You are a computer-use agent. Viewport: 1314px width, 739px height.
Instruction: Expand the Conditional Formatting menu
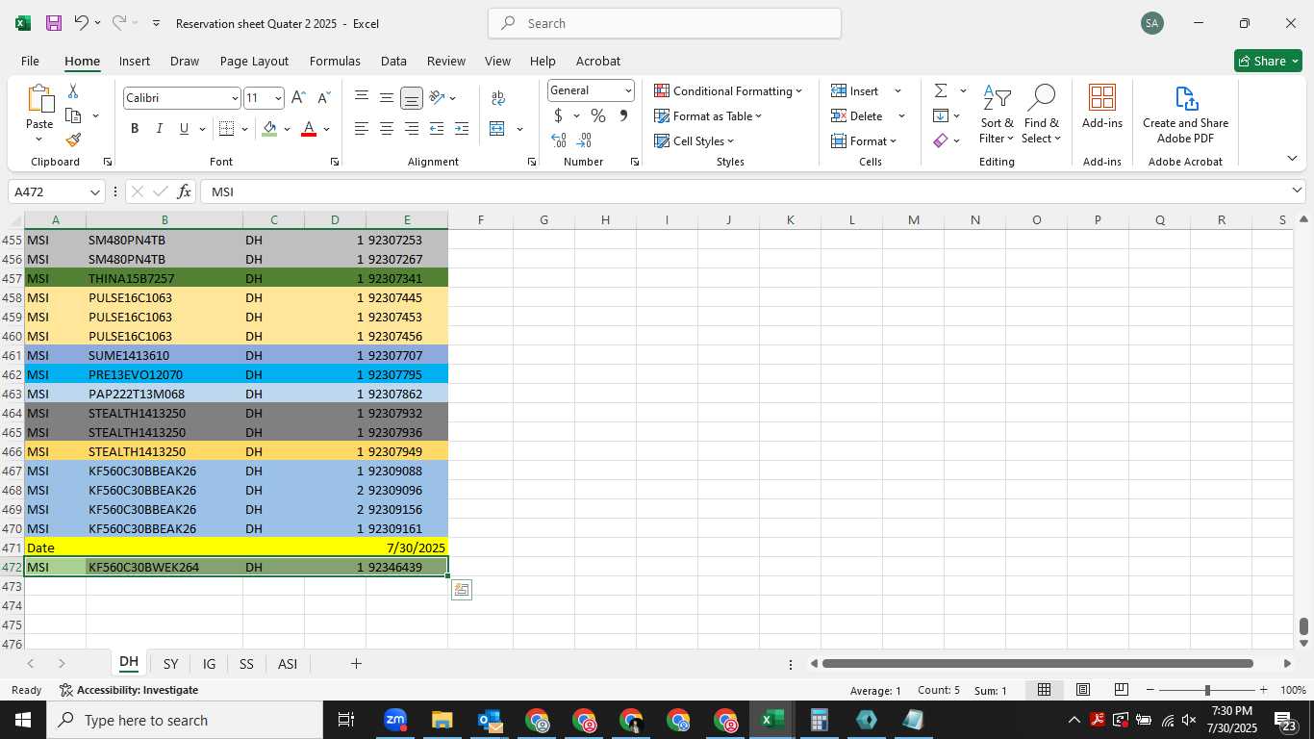tap(728, 90)
